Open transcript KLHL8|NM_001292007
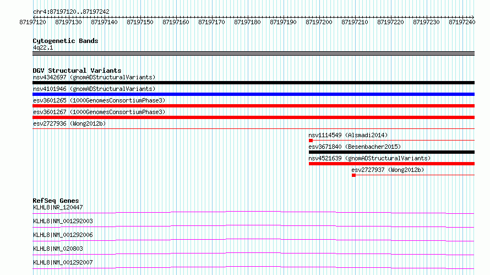The image size is (490, 275). click(x=63, y=262)
